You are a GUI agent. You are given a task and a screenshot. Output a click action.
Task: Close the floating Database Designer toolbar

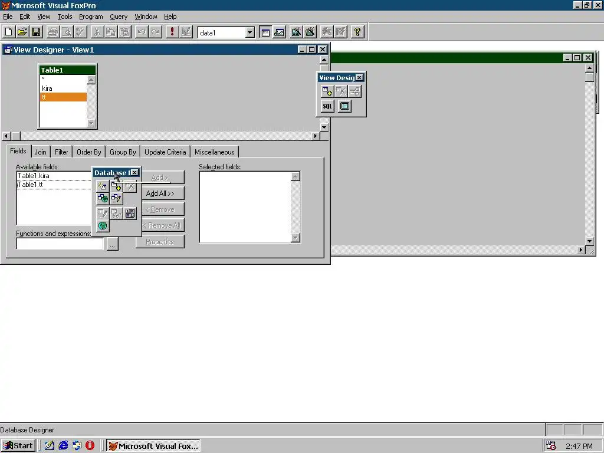(134, 173)
